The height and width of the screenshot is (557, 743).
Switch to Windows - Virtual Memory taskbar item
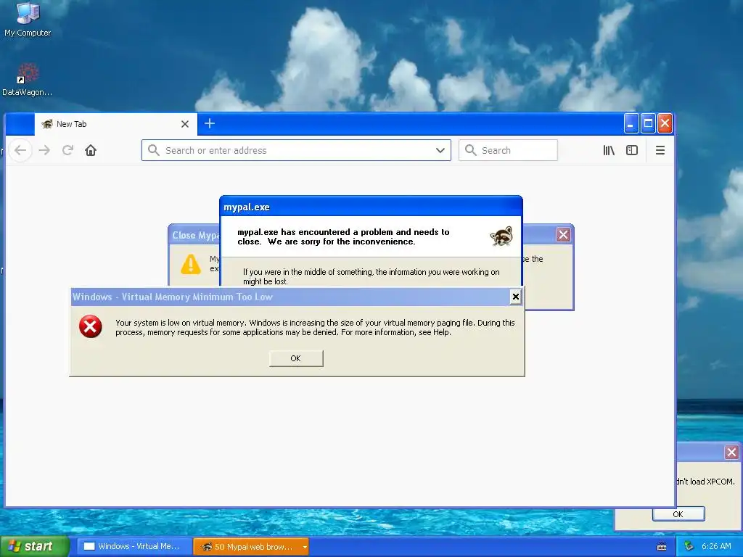coord(134,547)
